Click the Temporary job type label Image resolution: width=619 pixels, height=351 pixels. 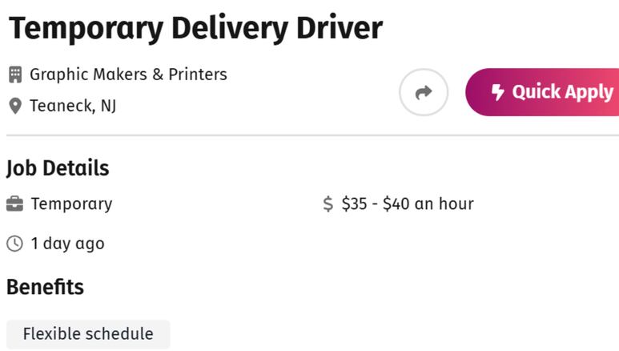coord(71,204)
